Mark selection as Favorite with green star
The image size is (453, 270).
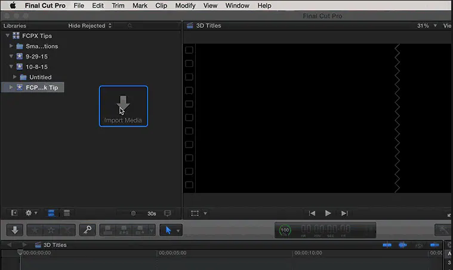point(35,231)
